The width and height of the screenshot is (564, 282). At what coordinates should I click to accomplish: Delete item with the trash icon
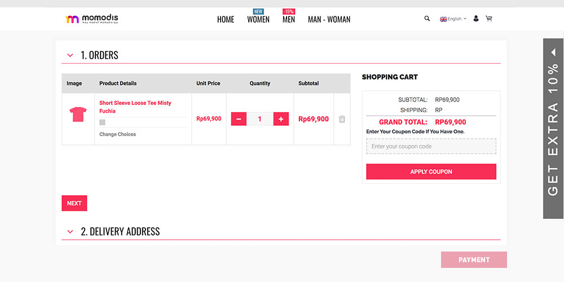click(x=342, y=119)
